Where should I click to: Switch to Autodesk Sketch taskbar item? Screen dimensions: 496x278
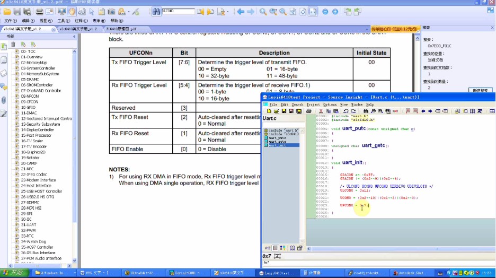411,273
